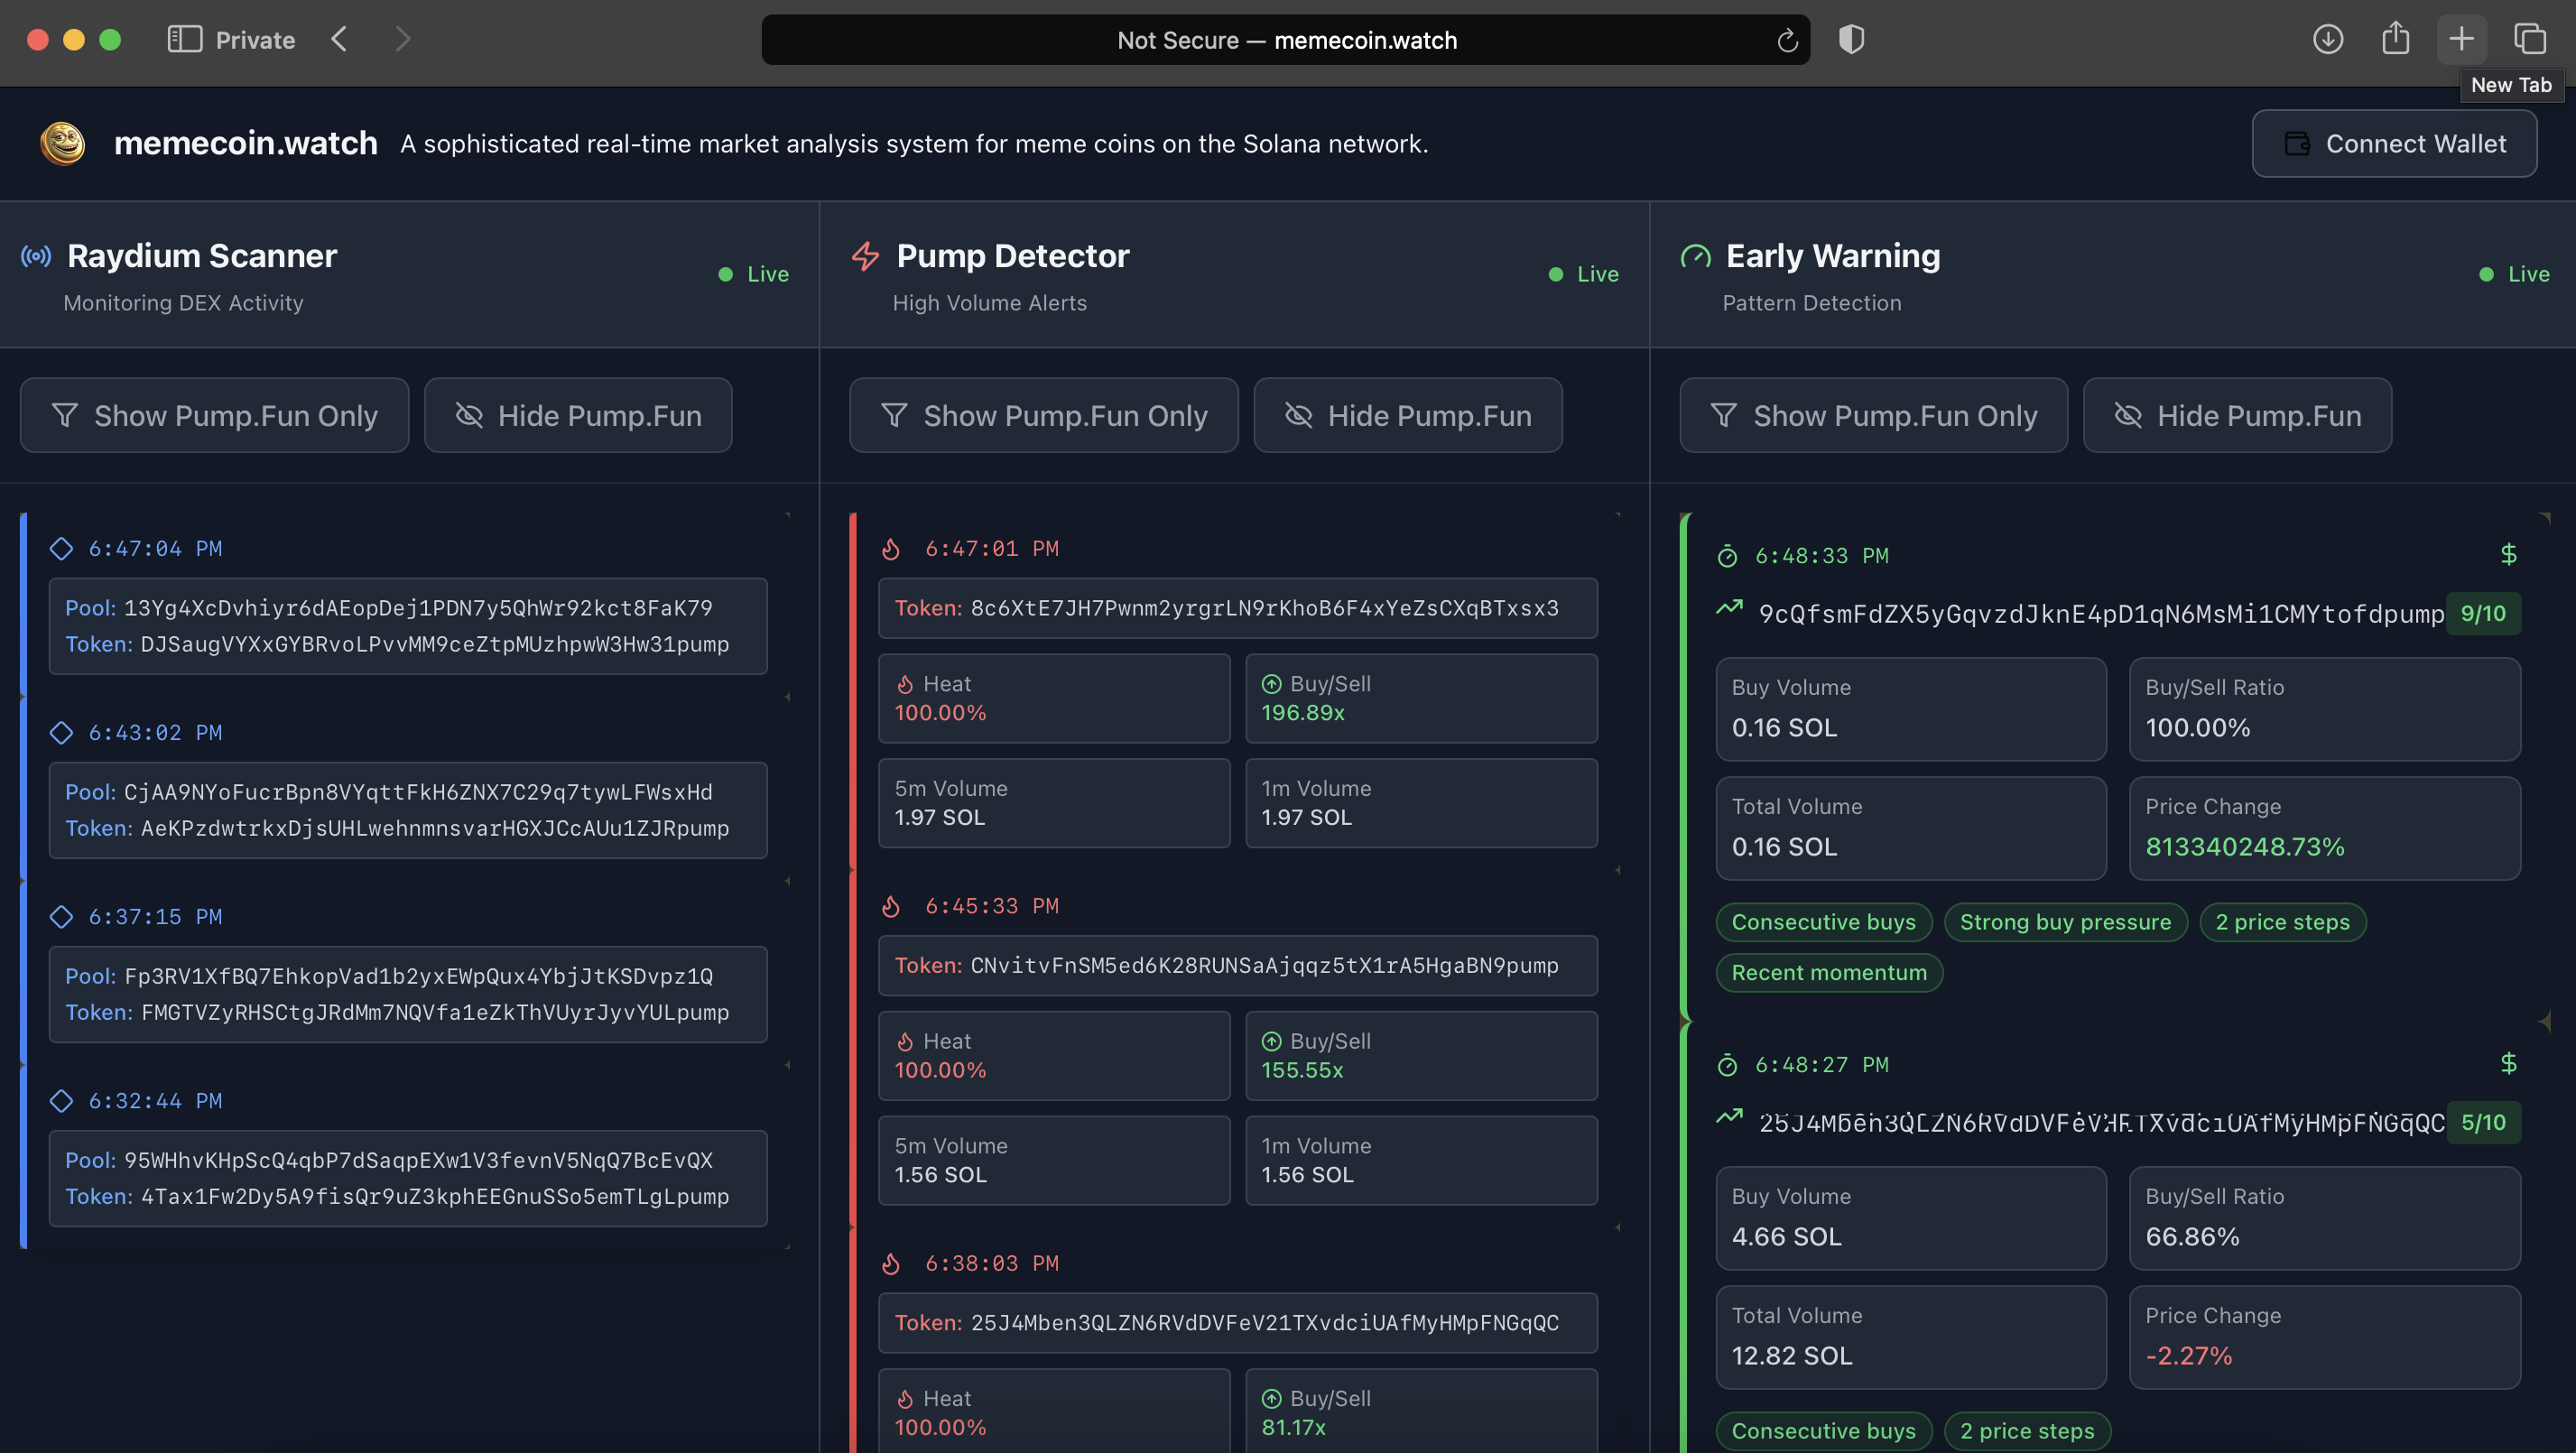Click the memecoin.watch site title
This screenshot has width=2576, height=1453.
(246, 143)
